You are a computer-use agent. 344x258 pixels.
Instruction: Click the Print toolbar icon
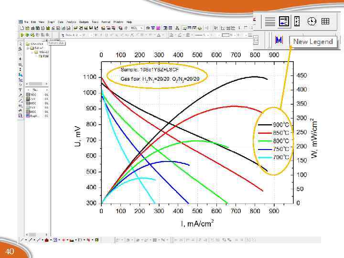click(148, 28)
